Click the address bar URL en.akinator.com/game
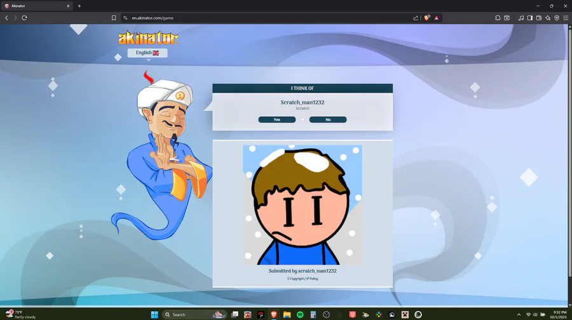Viewport: 572px width, 320px height. pos(153,18)
